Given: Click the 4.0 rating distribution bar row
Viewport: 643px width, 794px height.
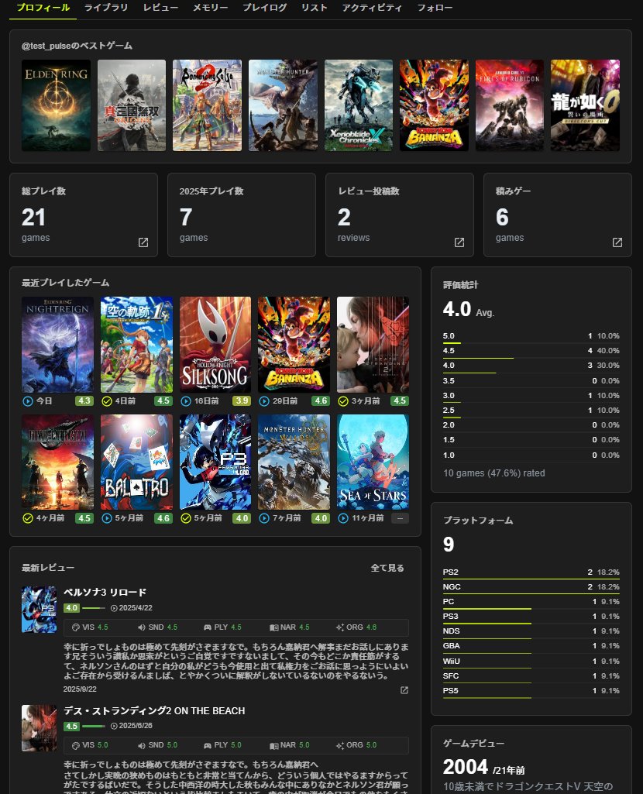Looking at the screenshot, I should point(531,366).
